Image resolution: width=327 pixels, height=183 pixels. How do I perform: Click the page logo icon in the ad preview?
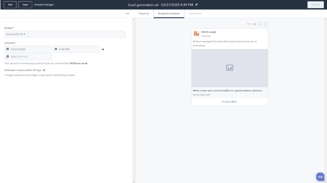coord(197,34)
